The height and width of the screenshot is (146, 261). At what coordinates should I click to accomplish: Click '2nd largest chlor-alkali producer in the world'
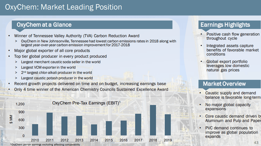(x=56, y=73)
